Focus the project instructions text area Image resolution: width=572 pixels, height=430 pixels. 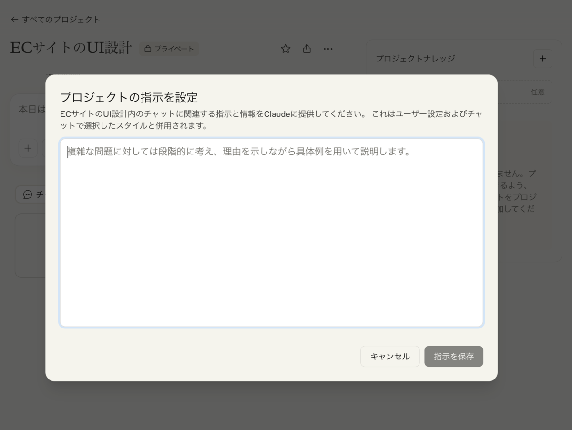tap(272, 233)
